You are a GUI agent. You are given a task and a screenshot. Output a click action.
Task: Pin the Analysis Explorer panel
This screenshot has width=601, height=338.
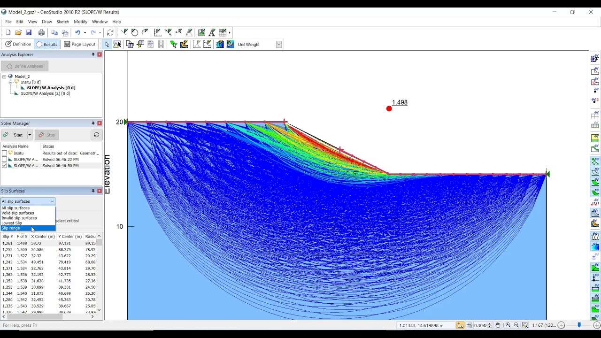point(93,54)
